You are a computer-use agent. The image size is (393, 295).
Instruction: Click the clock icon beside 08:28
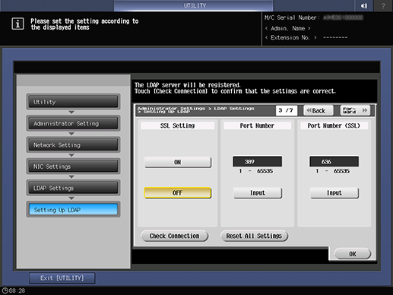(x=5, y=290)
